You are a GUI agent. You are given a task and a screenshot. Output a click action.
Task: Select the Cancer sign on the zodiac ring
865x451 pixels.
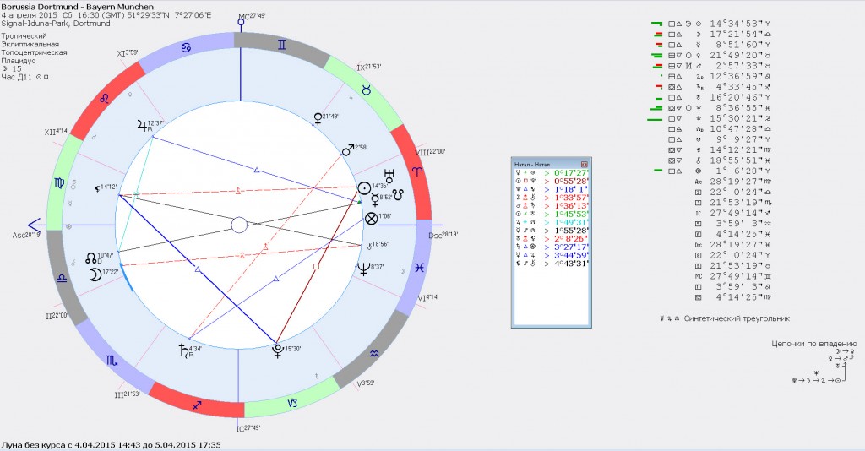click(x=186, y=48)
